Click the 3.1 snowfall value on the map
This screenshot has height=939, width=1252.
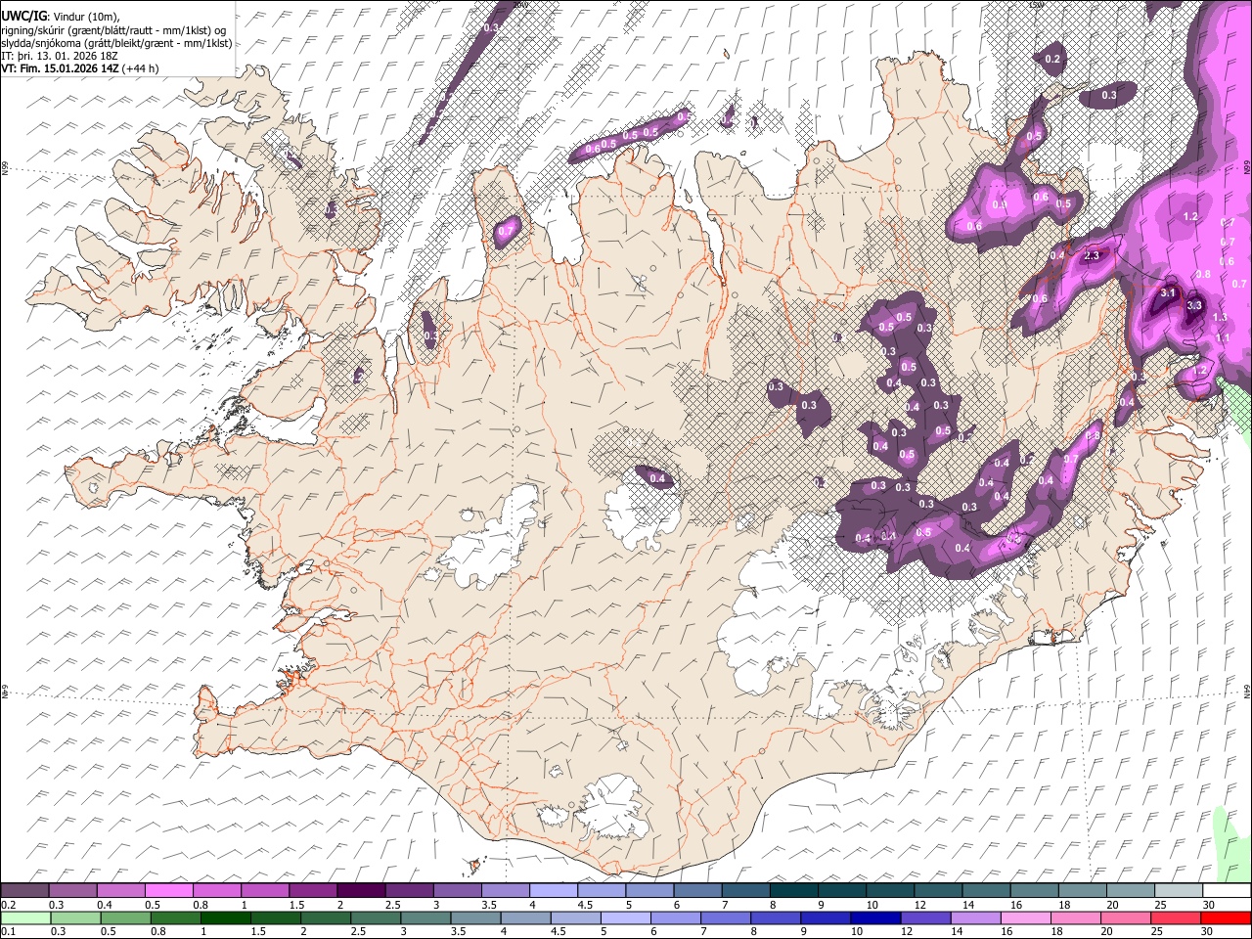[1167, 292]
